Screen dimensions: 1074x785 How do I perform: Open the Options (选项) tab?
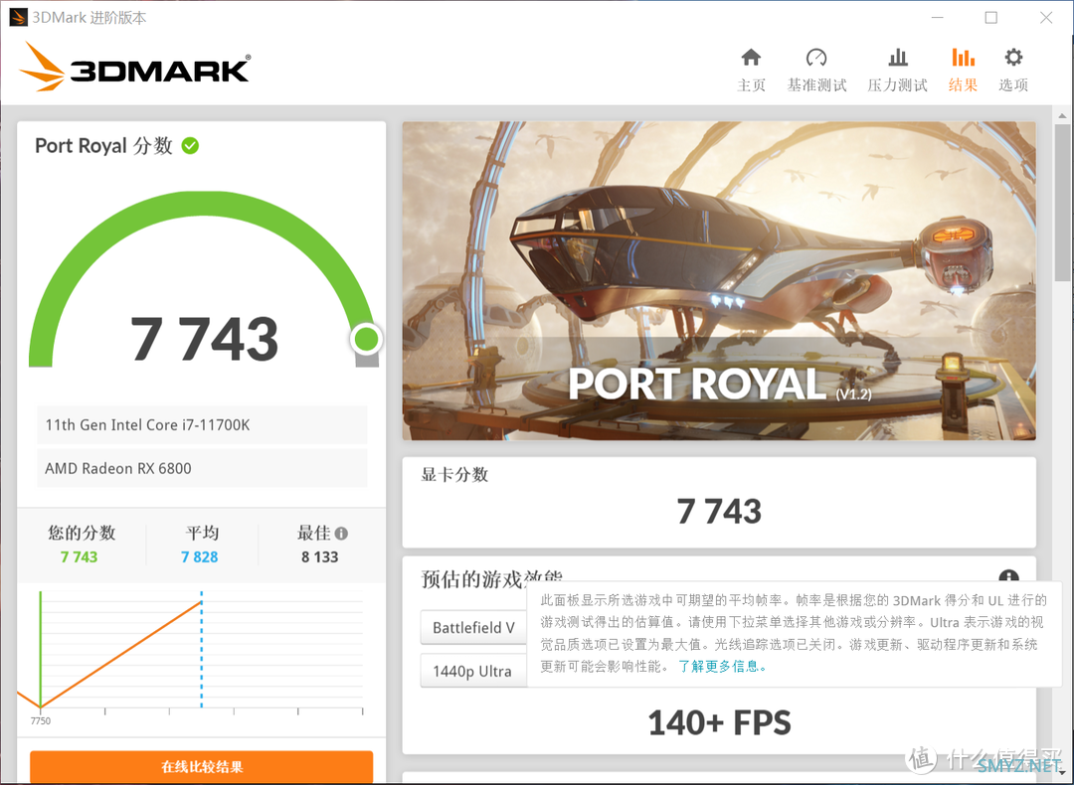1013,70
